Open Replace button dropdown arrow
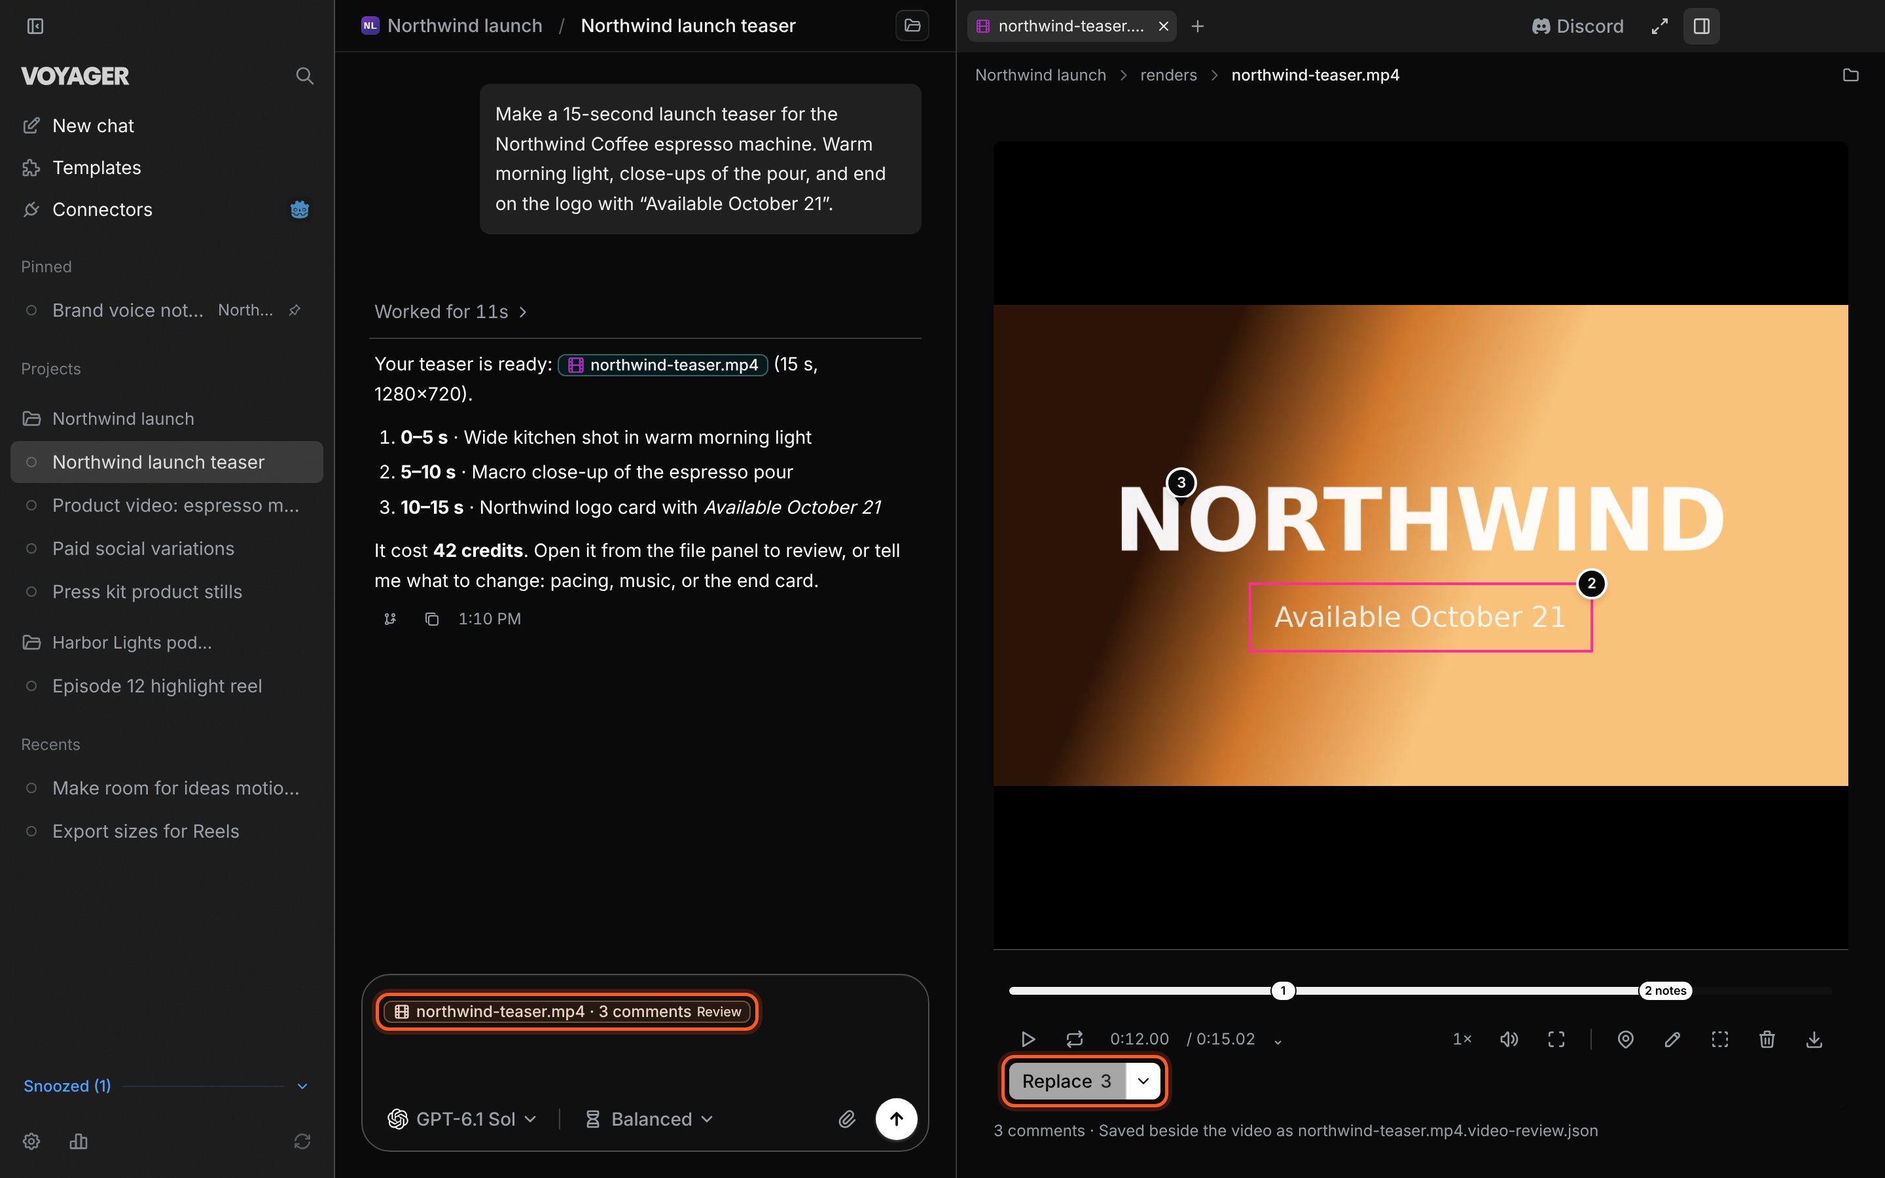Image resolution: width=1885 pixels, height=1178 pixels. [x=1143, y=1080]
